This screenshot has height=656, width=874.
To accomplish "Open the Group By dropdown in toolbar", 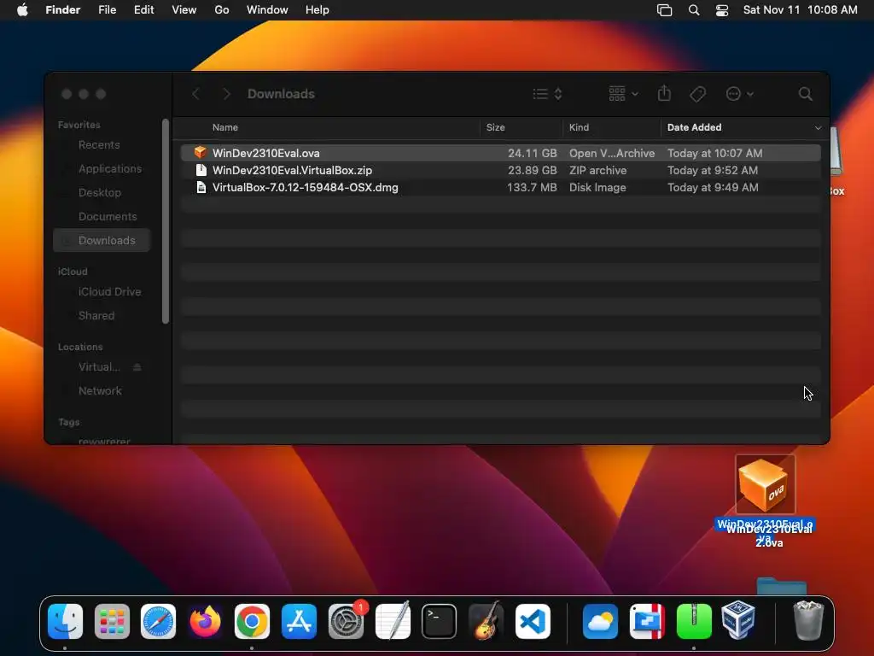I will [x=623, y=94].
